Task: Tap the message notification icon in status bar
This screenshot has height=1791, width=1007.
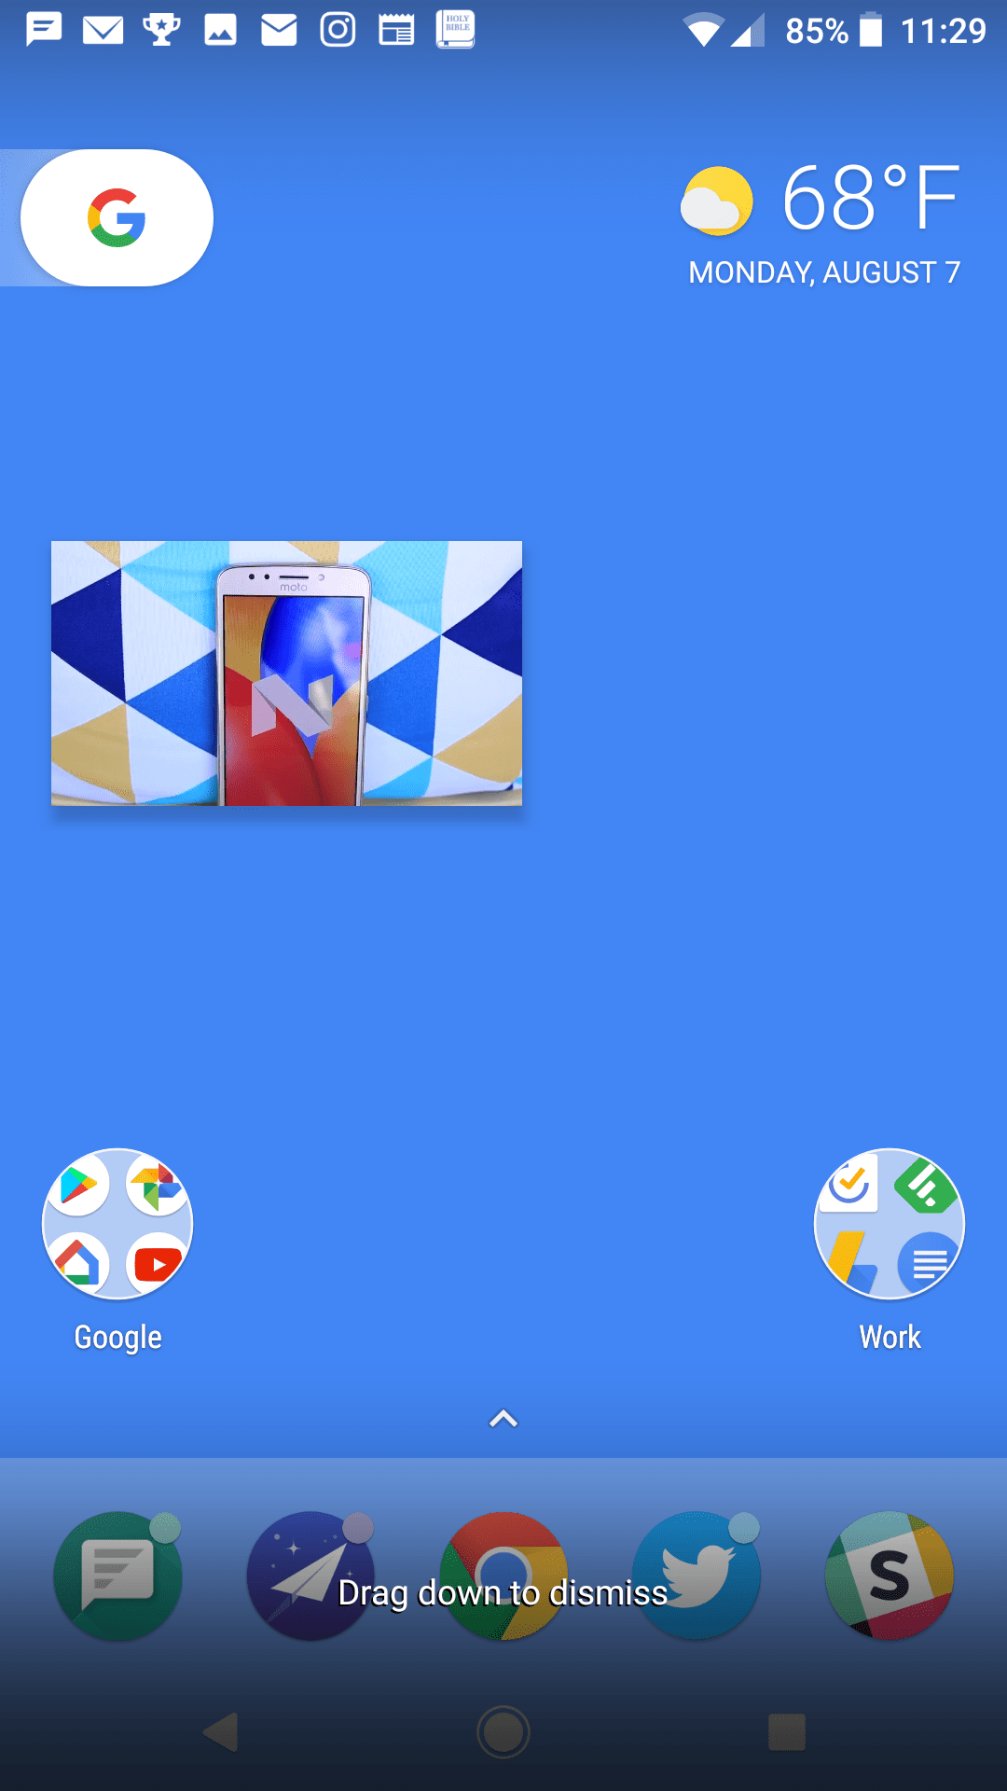Action: coord(44,30)
